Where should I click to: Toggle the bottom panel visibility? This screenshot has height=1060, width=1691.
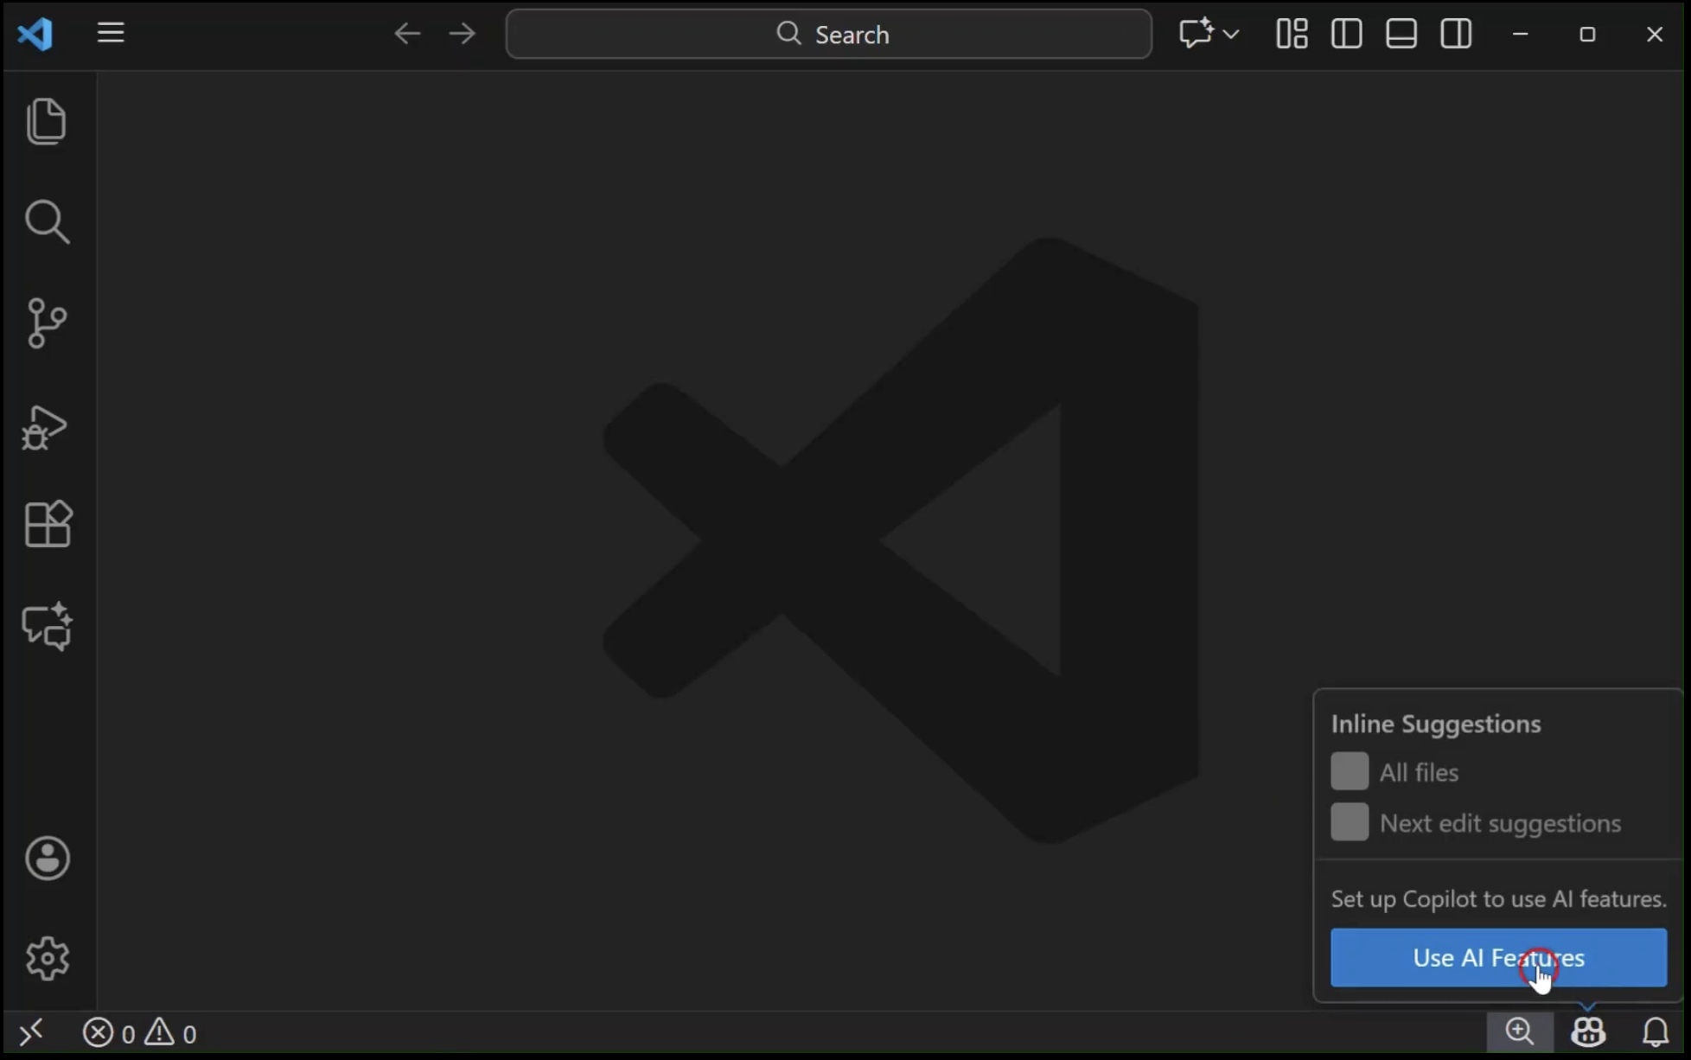(1401, 34)
